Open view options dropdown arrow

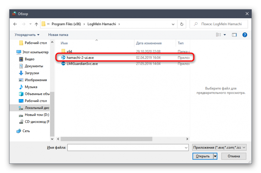[x=224, y=35]
